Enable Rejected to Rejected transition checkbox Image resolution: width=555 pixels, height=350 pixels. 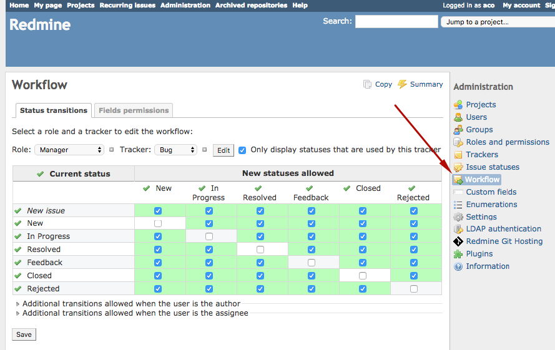tap(414, 289)
